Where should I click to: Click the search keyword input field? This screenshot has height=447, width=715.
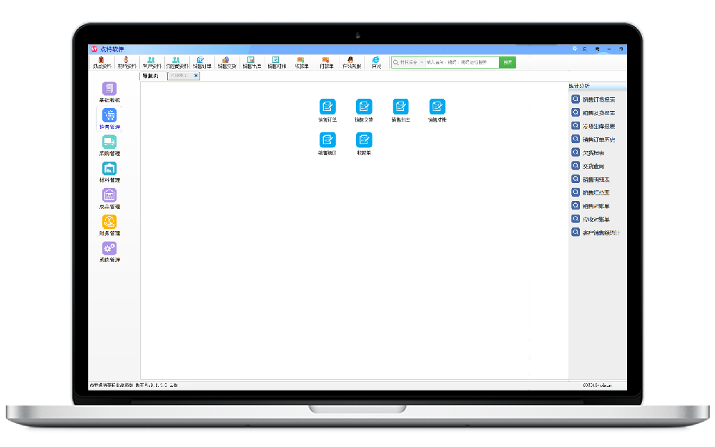pyautogui.click(x=461, y=62)
